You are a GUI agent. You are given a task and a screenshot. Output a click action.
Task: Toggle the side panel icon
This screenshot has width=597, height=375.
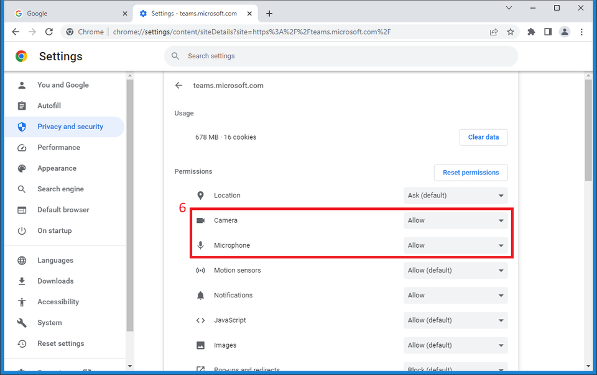(548, 32)
